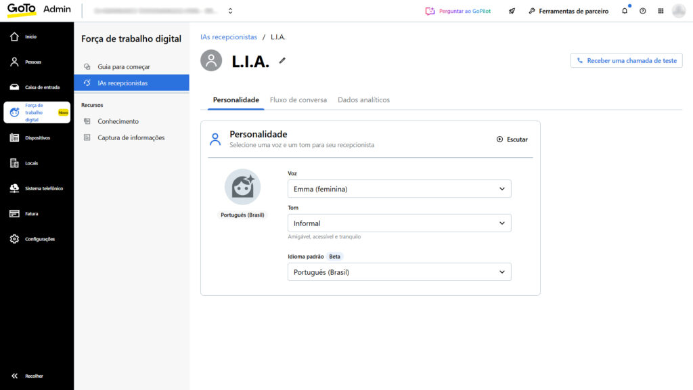Switch to Dados analíticos tab
Viewport: 693px width, 390px height.
tap(363, 100)
